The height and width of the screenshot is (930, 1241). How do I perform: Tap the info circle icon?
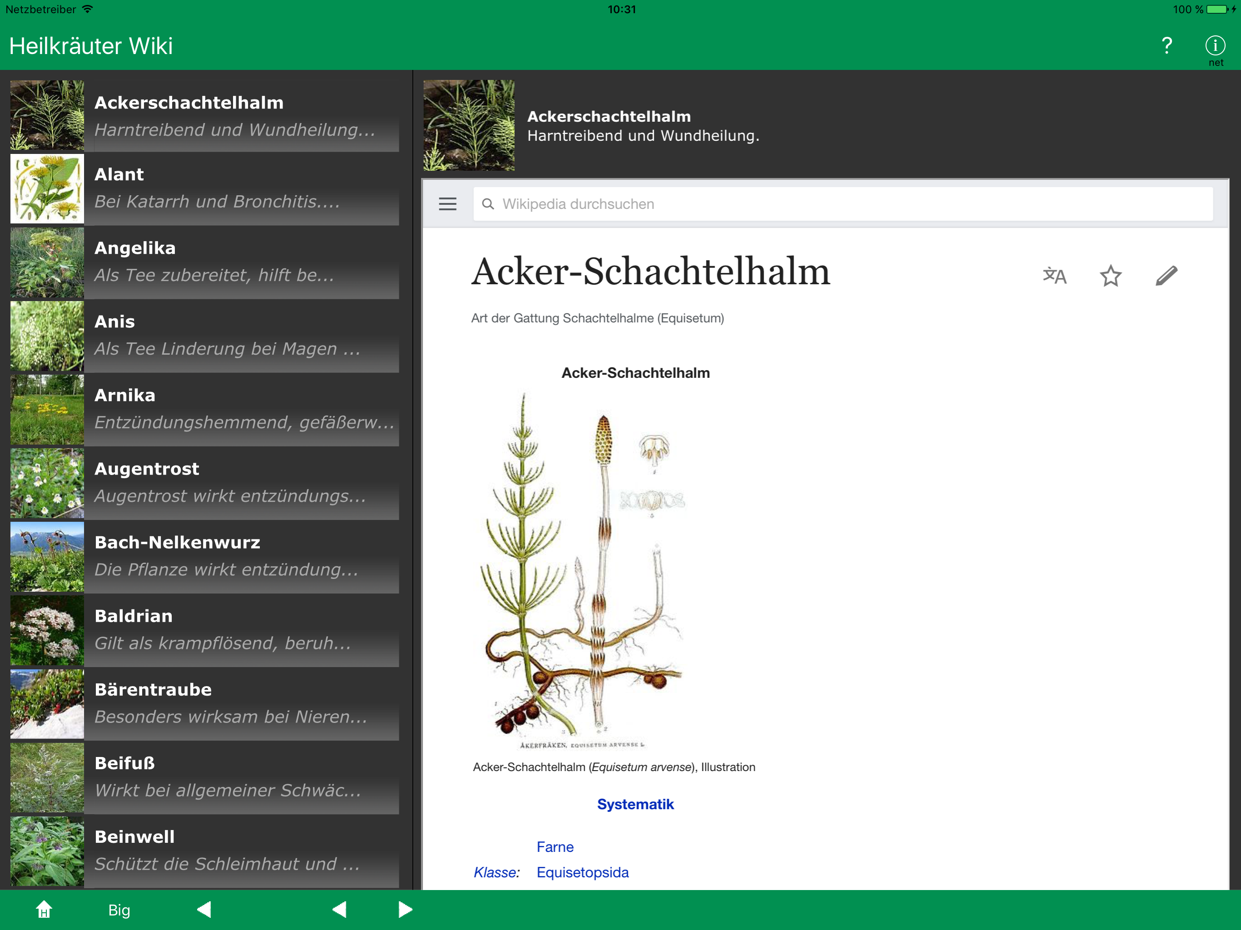[x=1215, y=45]
